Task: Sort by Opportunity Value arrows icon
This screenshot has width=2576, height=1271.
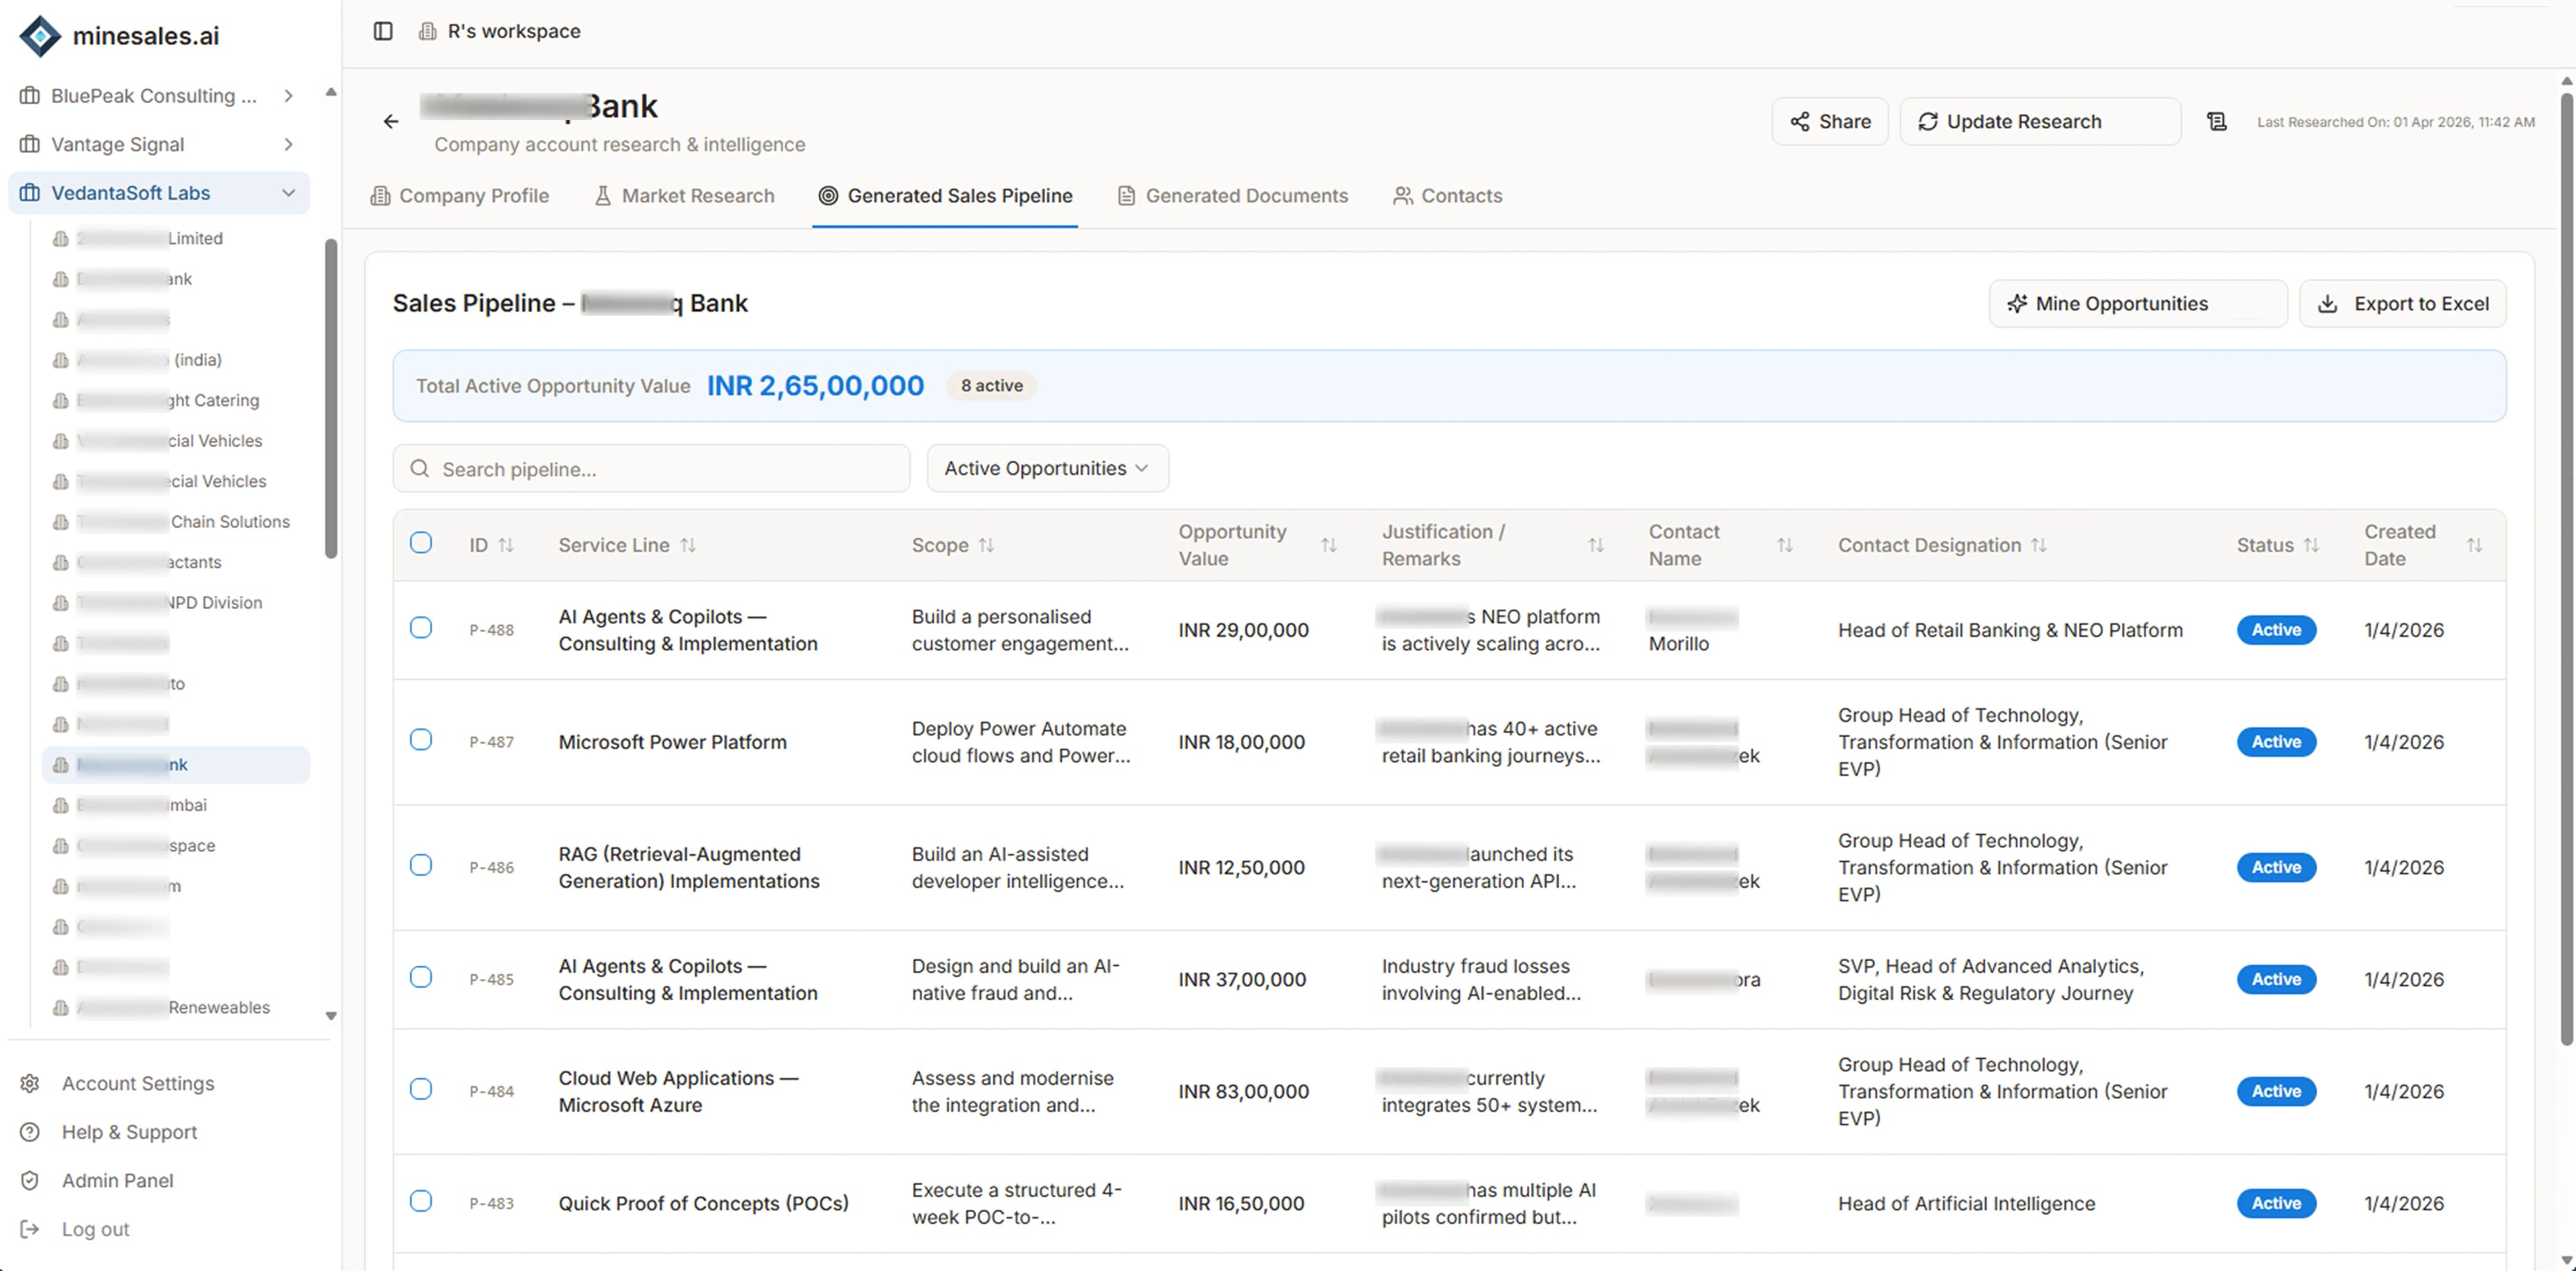Action: [1329, 545]
